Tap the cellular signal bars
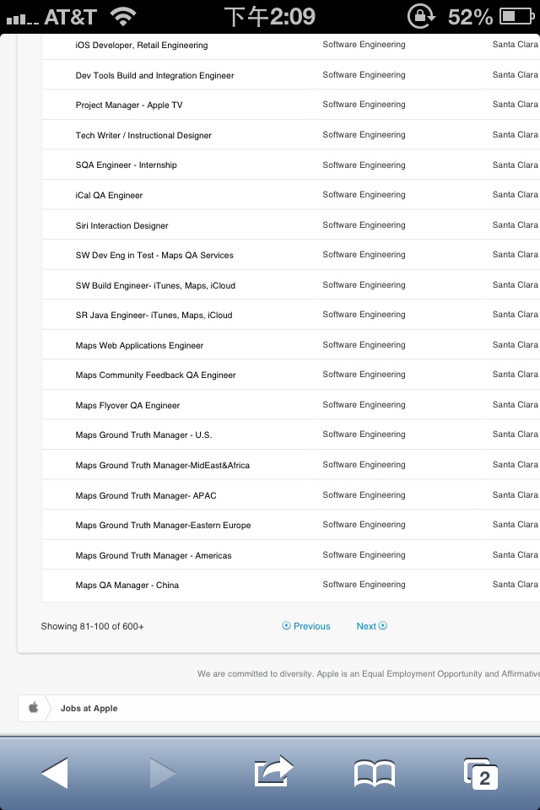The height and width of the screenshot is (810, 540). (x=22, y=19)
